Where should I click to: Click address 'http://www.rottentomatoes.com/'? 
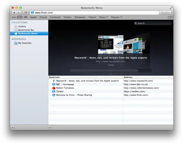coord(141,88)
